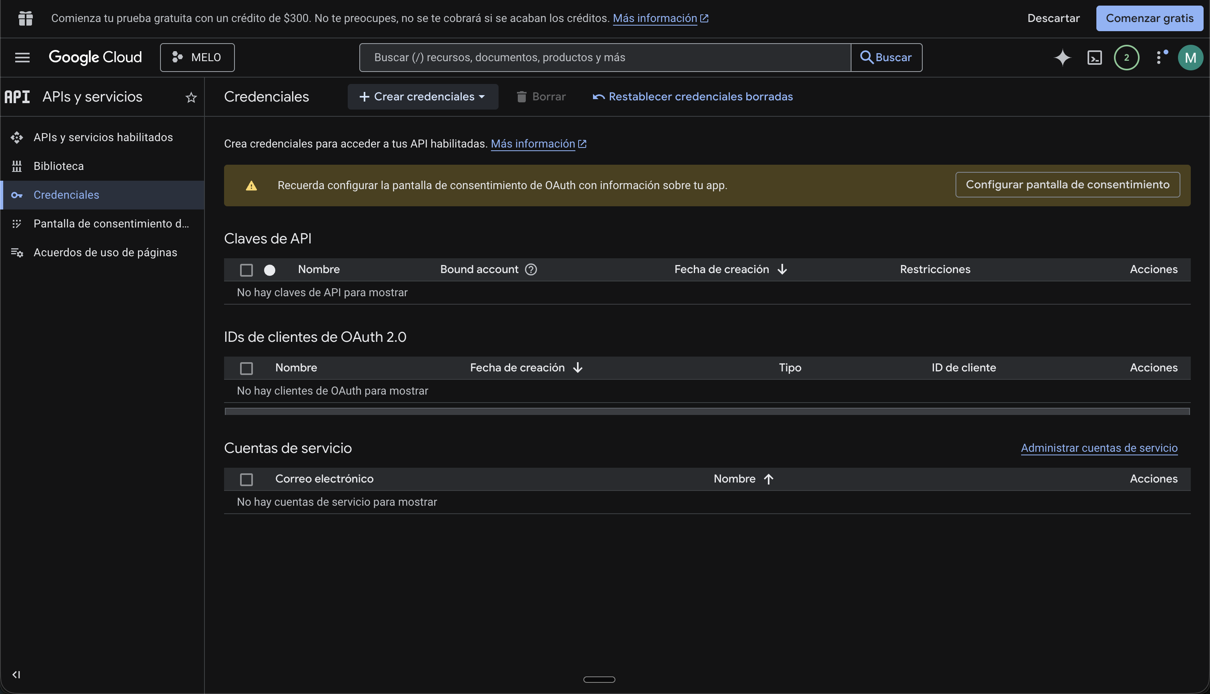This screenshot has width=1210, height=694.
Task: Select all OAuth 2.0 client rows
Action: tap(246, 368)
